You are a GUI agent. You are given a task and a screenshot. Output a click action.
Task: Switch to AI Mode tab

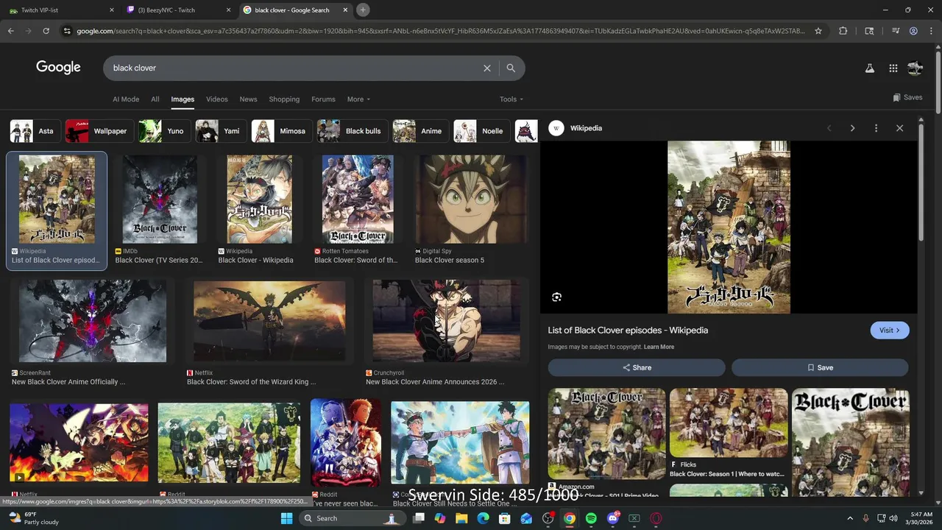126,99
